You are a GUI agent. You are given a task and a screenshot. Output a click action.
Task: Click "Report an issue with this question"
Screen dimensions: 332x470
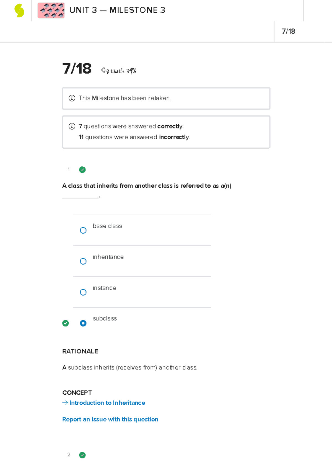(x=110, y=419)
